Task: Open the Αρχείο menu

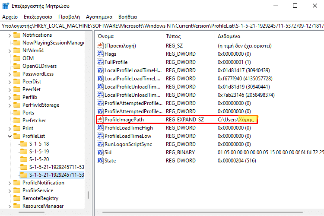Action: [x=10, y=17]
